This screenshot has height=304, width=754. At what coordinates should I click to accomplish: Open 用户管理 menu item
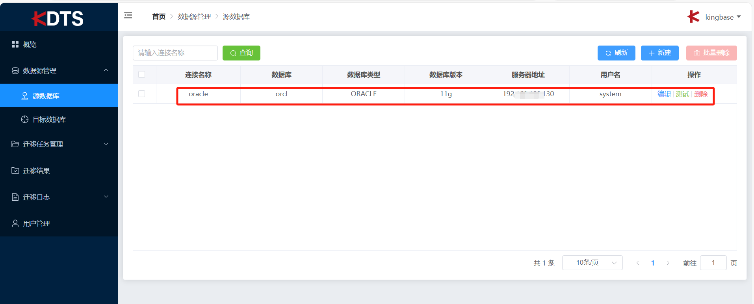59,223
